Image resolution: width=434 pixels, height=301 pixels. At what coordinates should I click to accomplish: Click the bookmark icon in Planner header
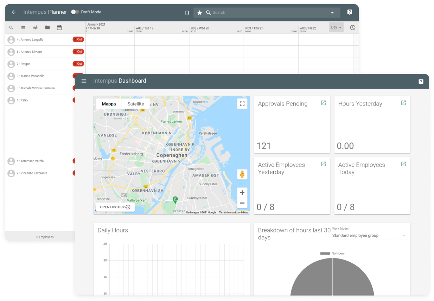click(x=187, y=13)
